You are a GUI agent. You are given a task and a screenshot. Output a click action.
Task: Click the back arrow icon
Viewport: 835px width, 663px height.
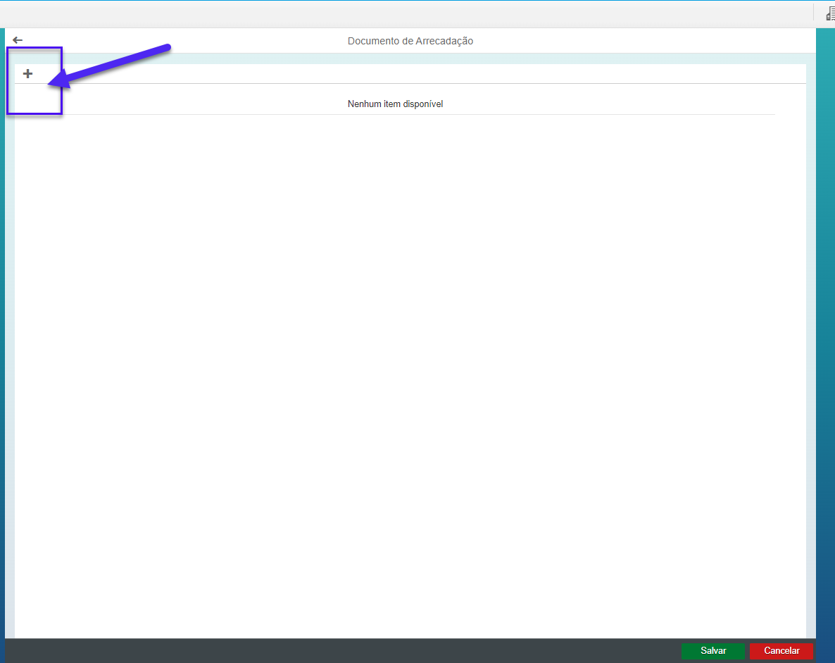coord(18,40)
